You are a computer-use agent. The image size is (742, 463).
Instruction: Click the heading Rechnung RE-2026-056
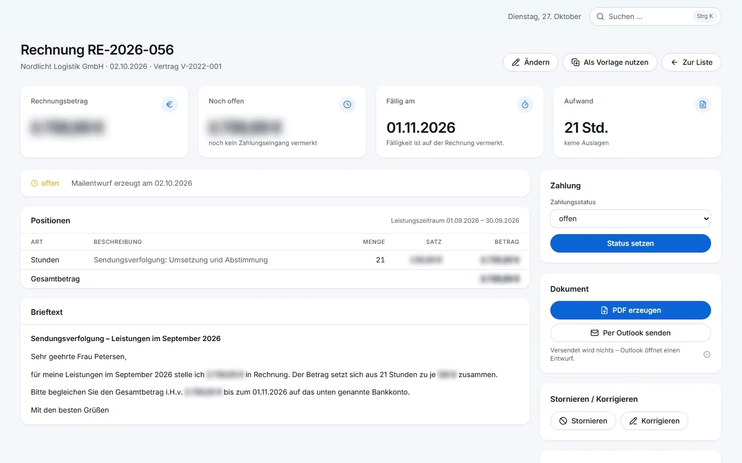pyautogui.click(x=97, y=50)
